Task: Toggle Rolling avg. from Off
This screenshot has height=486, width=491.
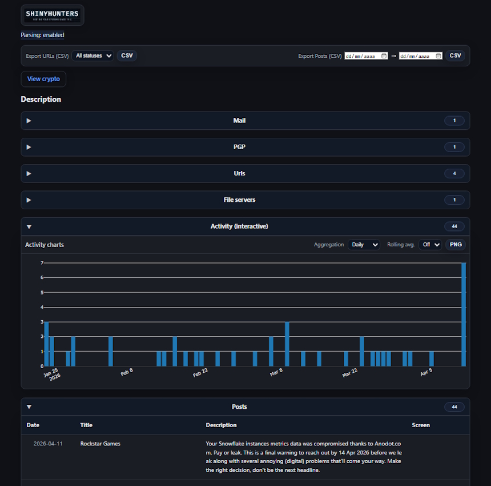Action: point(430,244)
